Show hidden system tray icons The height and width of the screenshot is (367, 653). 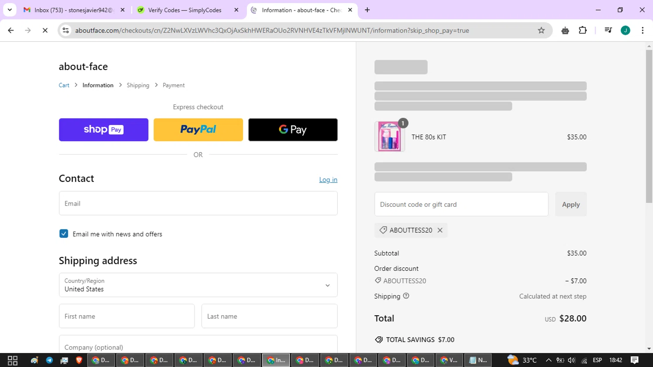tap(549, 360)
